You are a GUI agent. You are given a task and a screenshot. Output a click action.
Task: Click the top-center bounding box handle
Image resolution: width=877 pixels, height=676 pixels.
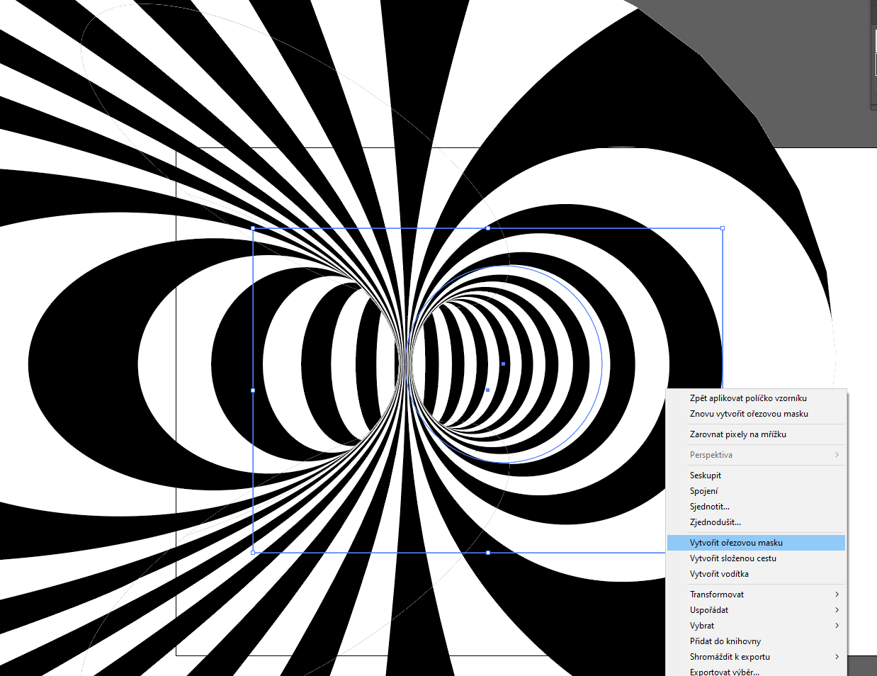tap(487, 228)
